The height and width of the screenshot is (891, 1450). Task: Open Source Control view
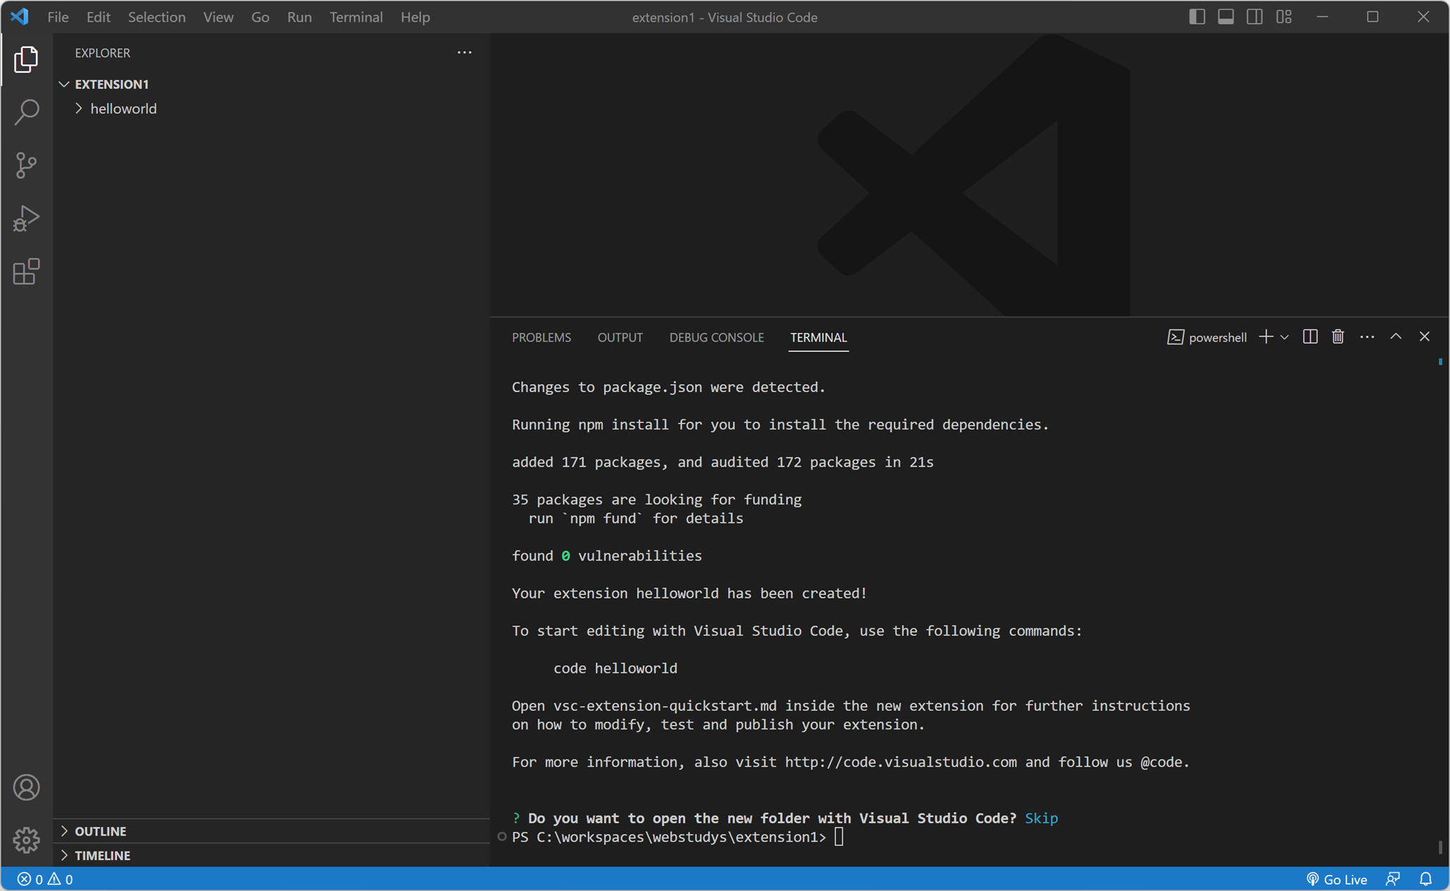(x=26, y=165)
